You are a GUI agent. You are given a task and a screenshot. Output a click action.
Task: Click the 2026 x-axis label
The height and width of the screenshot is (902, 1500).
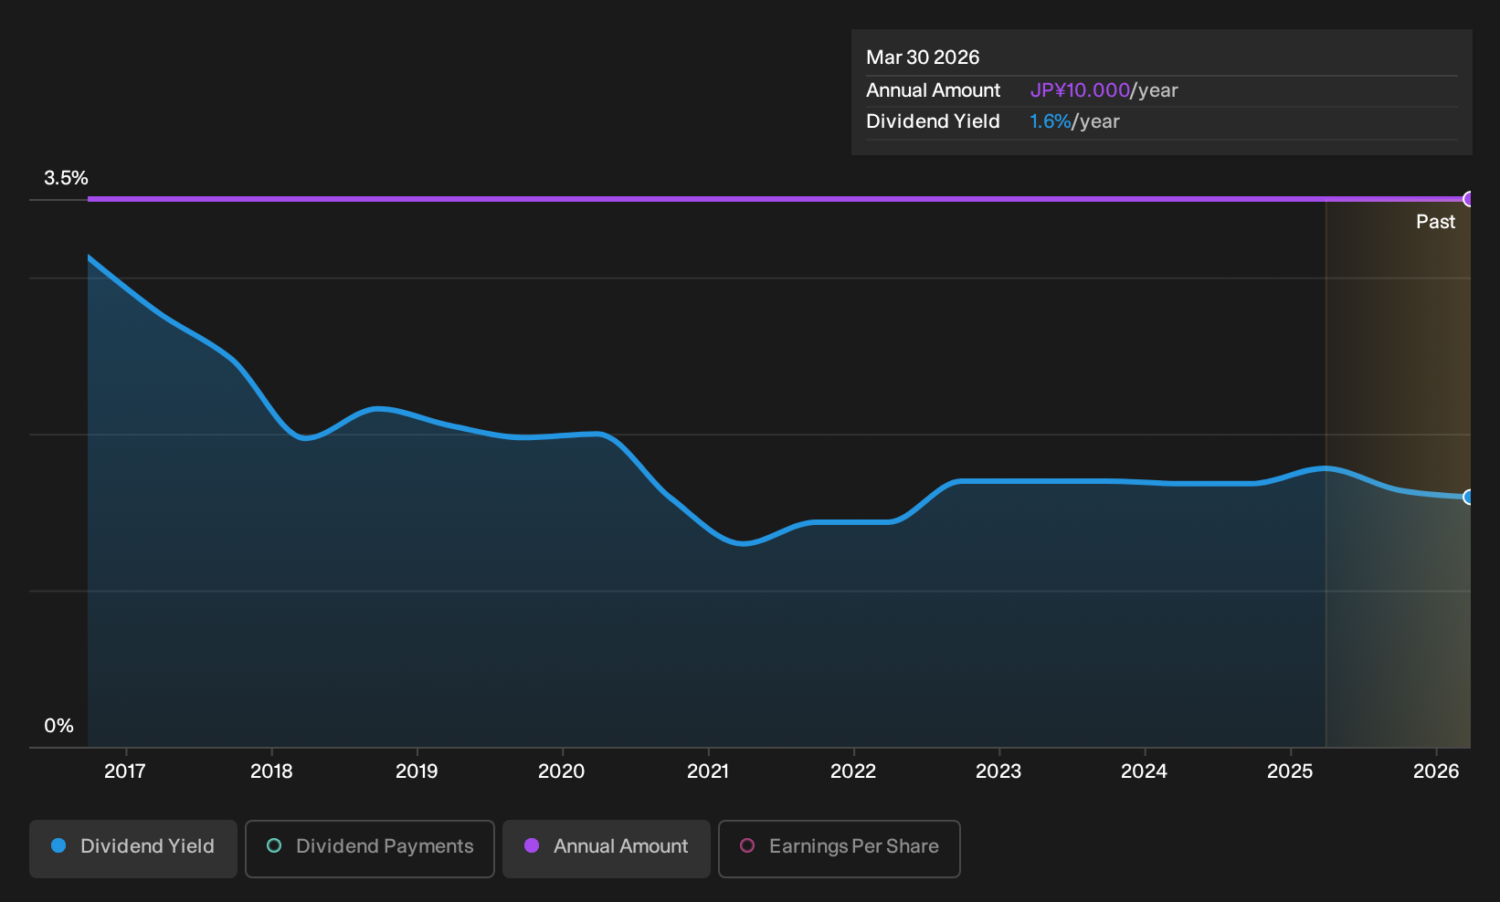pos(1436,771)
